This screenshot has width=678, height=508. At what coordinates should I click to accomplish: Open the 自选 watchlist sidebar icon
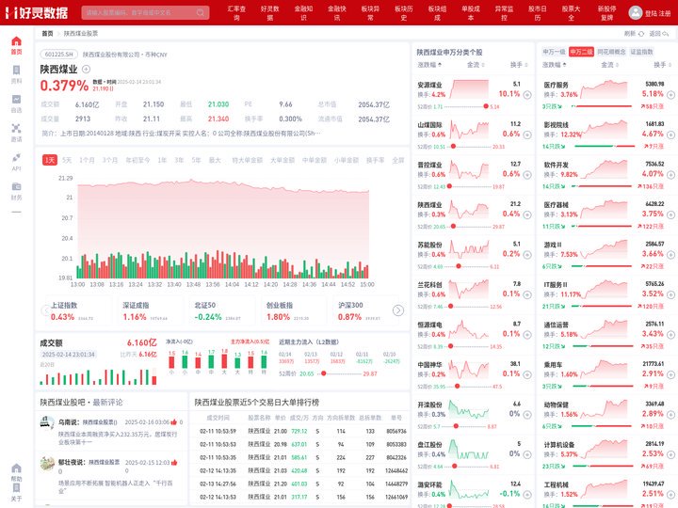(x=16, y=100)
